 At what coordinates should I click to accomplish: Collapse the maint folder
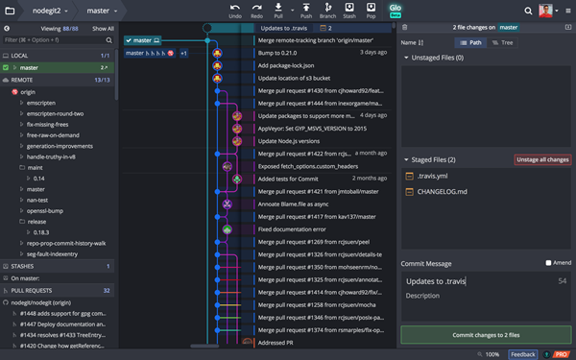22,167
